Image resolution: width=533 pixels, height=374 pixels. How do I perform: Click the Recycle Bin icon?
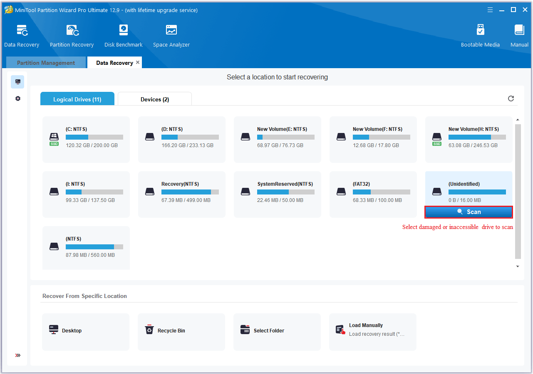(149, 330)
